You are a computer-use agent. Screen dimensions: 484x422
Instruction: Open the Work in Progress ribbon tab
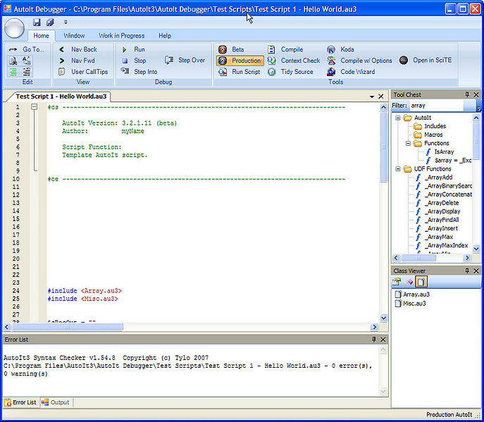coord(122,36)
